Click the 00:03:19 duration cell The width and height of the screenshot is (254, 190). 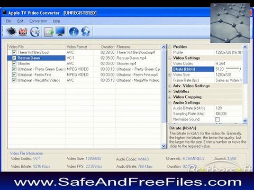(x=107, y=69)
